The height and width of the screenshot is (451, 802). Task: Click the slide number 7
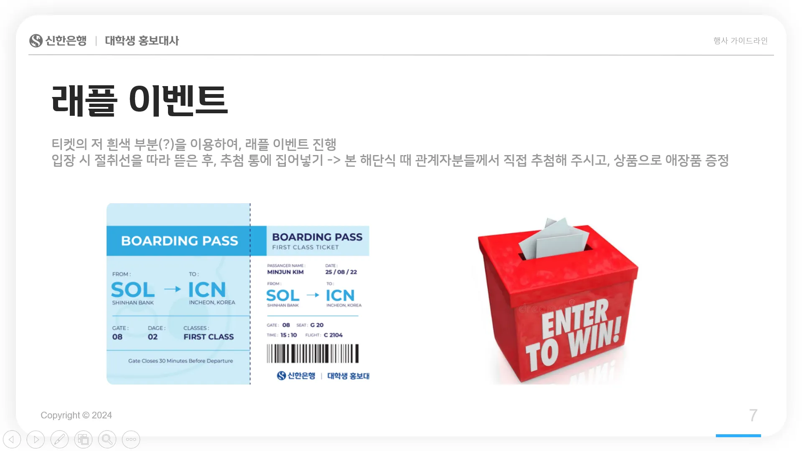click(753, 415)
